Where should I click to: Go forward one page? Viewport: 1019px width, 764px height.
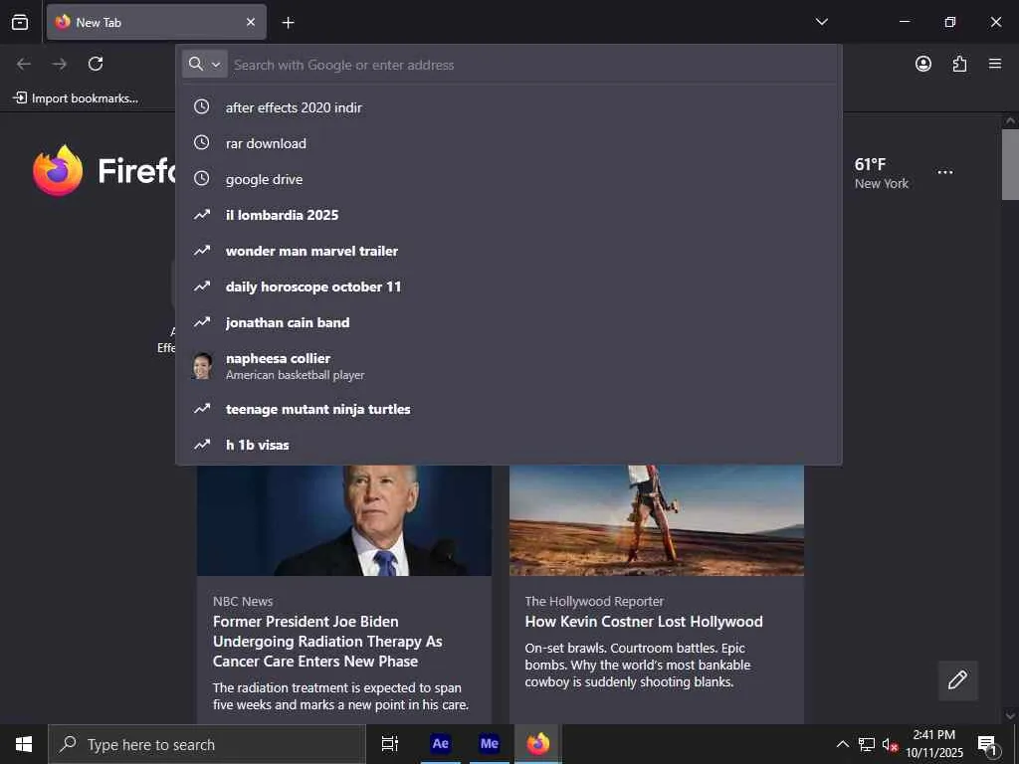[60, 64]
